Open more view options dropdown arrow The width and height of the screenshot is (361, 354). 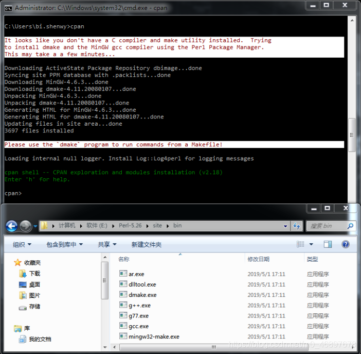pyautogui.click(x=311, y=244)
